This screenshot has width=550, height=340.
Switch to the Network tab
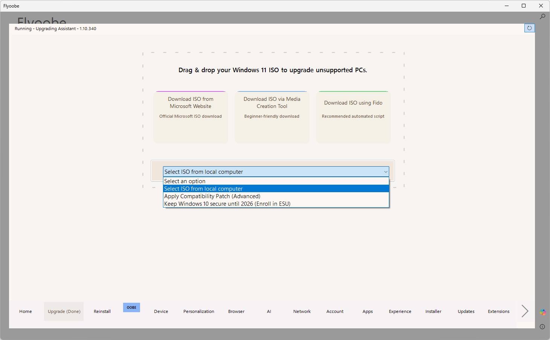[302, 311]
